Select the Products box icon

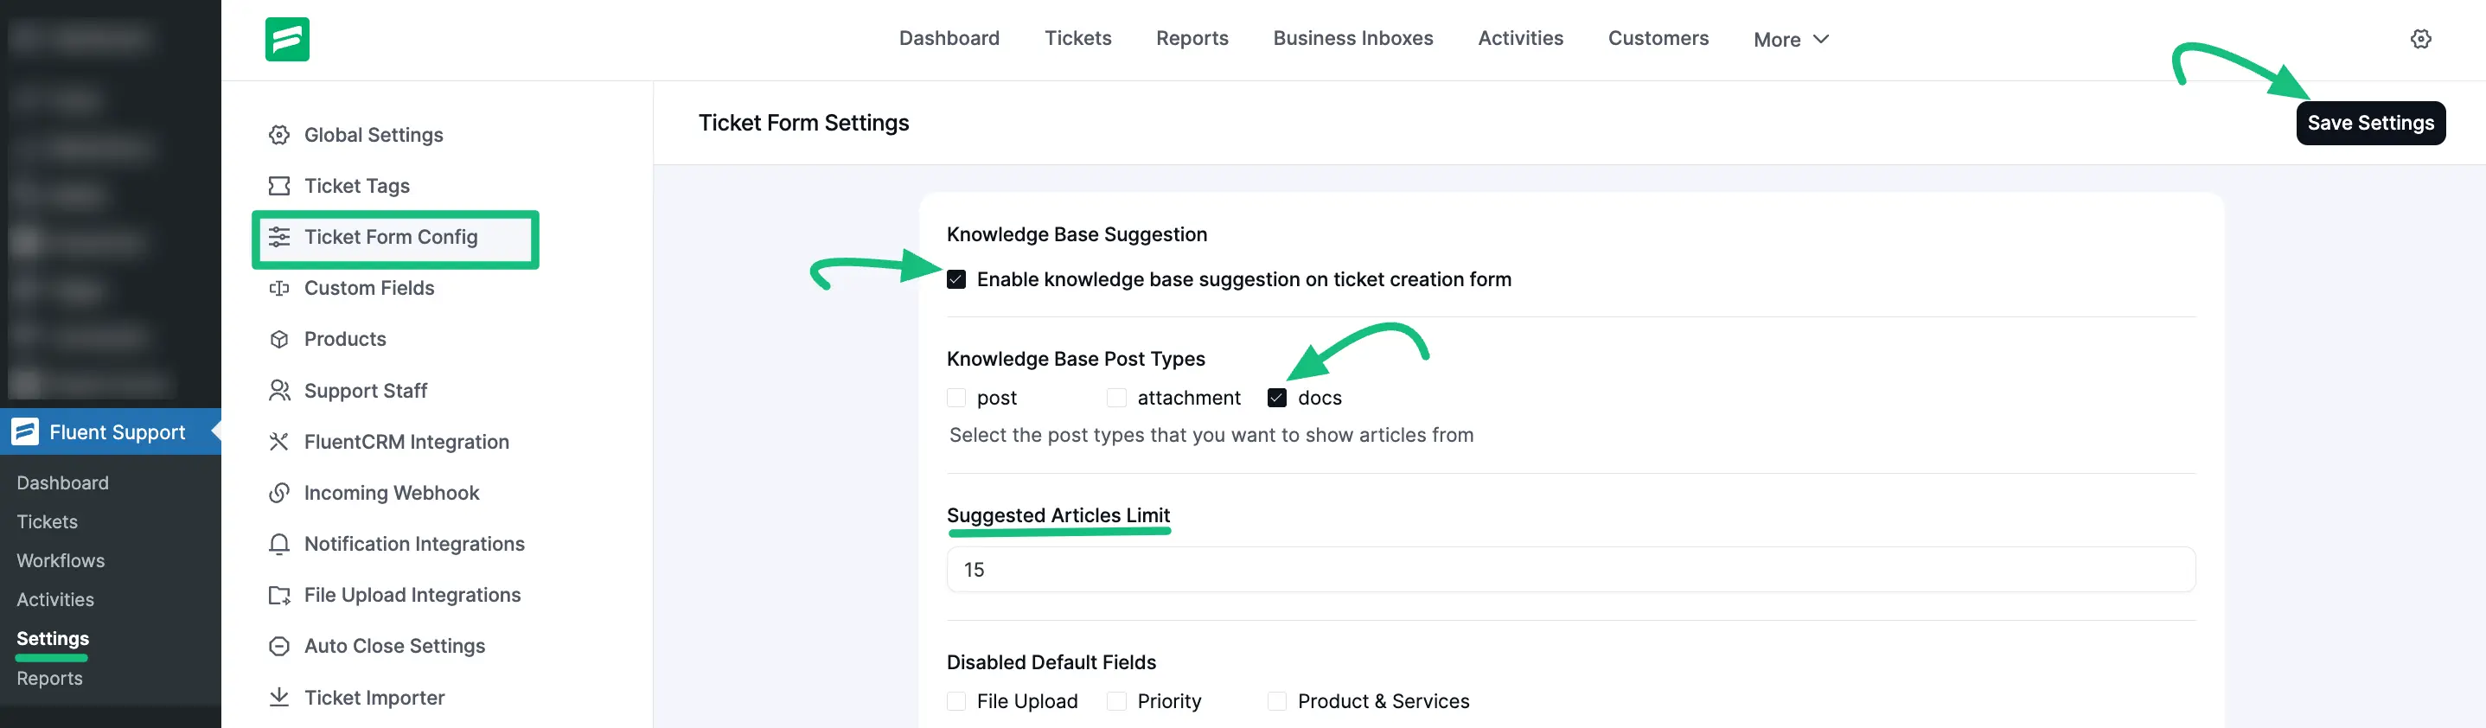point(279,338)
